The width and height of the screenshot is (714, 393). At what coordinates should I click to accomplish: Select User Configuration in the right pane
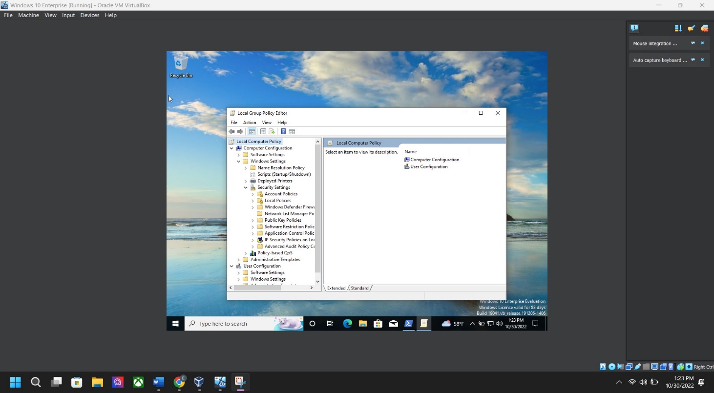(429, 167)
